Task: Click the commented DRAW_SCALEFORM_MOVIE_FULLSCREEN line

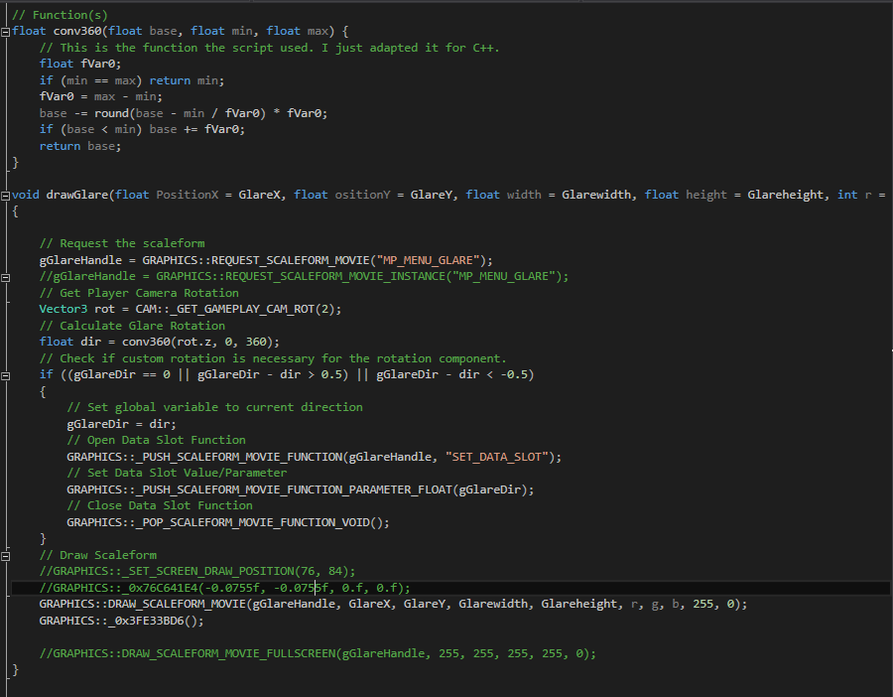Action: (318, 653)
